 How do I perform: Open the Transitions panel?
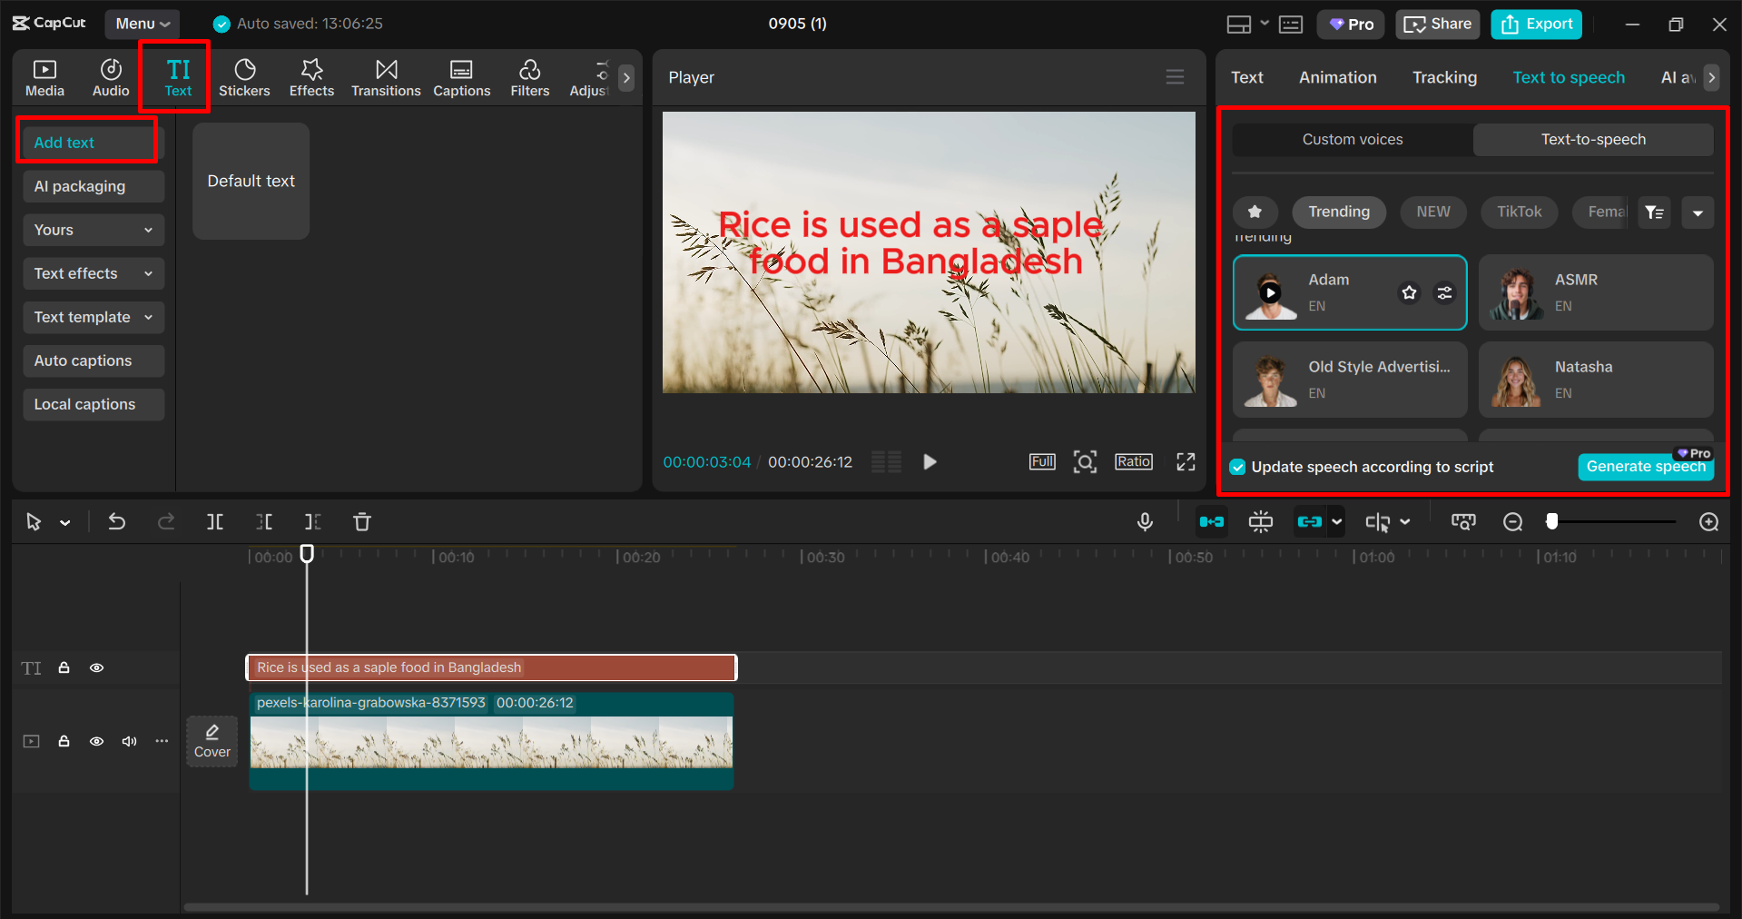click(x=386, y=77)
